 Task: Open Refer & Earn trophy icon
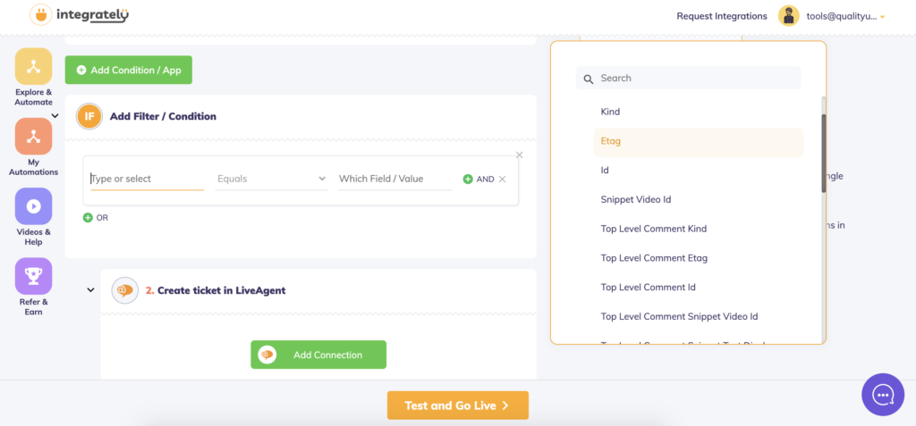coord(33,276)
